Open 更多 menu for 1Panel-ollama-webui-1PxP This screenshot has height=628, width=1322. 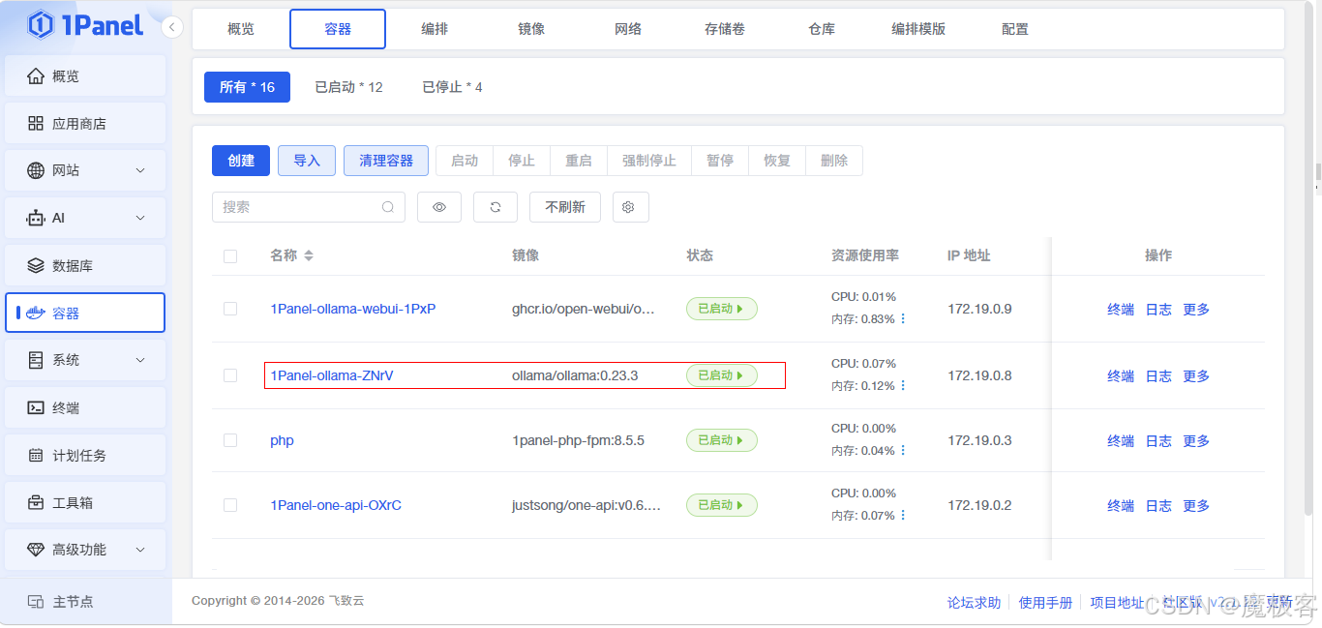pyautogui.click(x=1196, y=310)
